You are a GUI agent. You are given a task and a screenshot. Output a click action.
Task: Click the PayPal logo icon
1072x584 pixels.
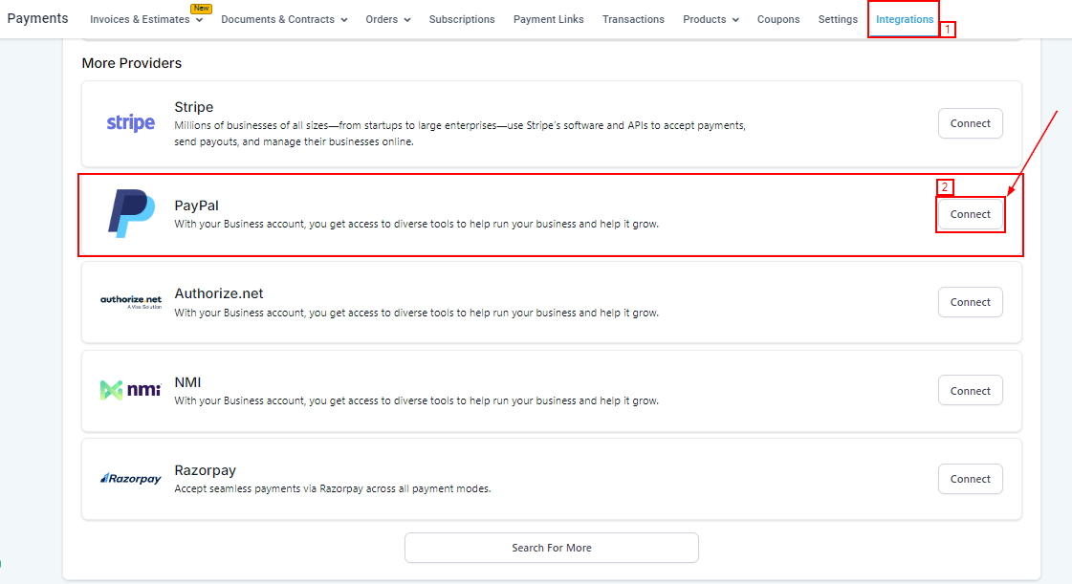coord(130,213)
